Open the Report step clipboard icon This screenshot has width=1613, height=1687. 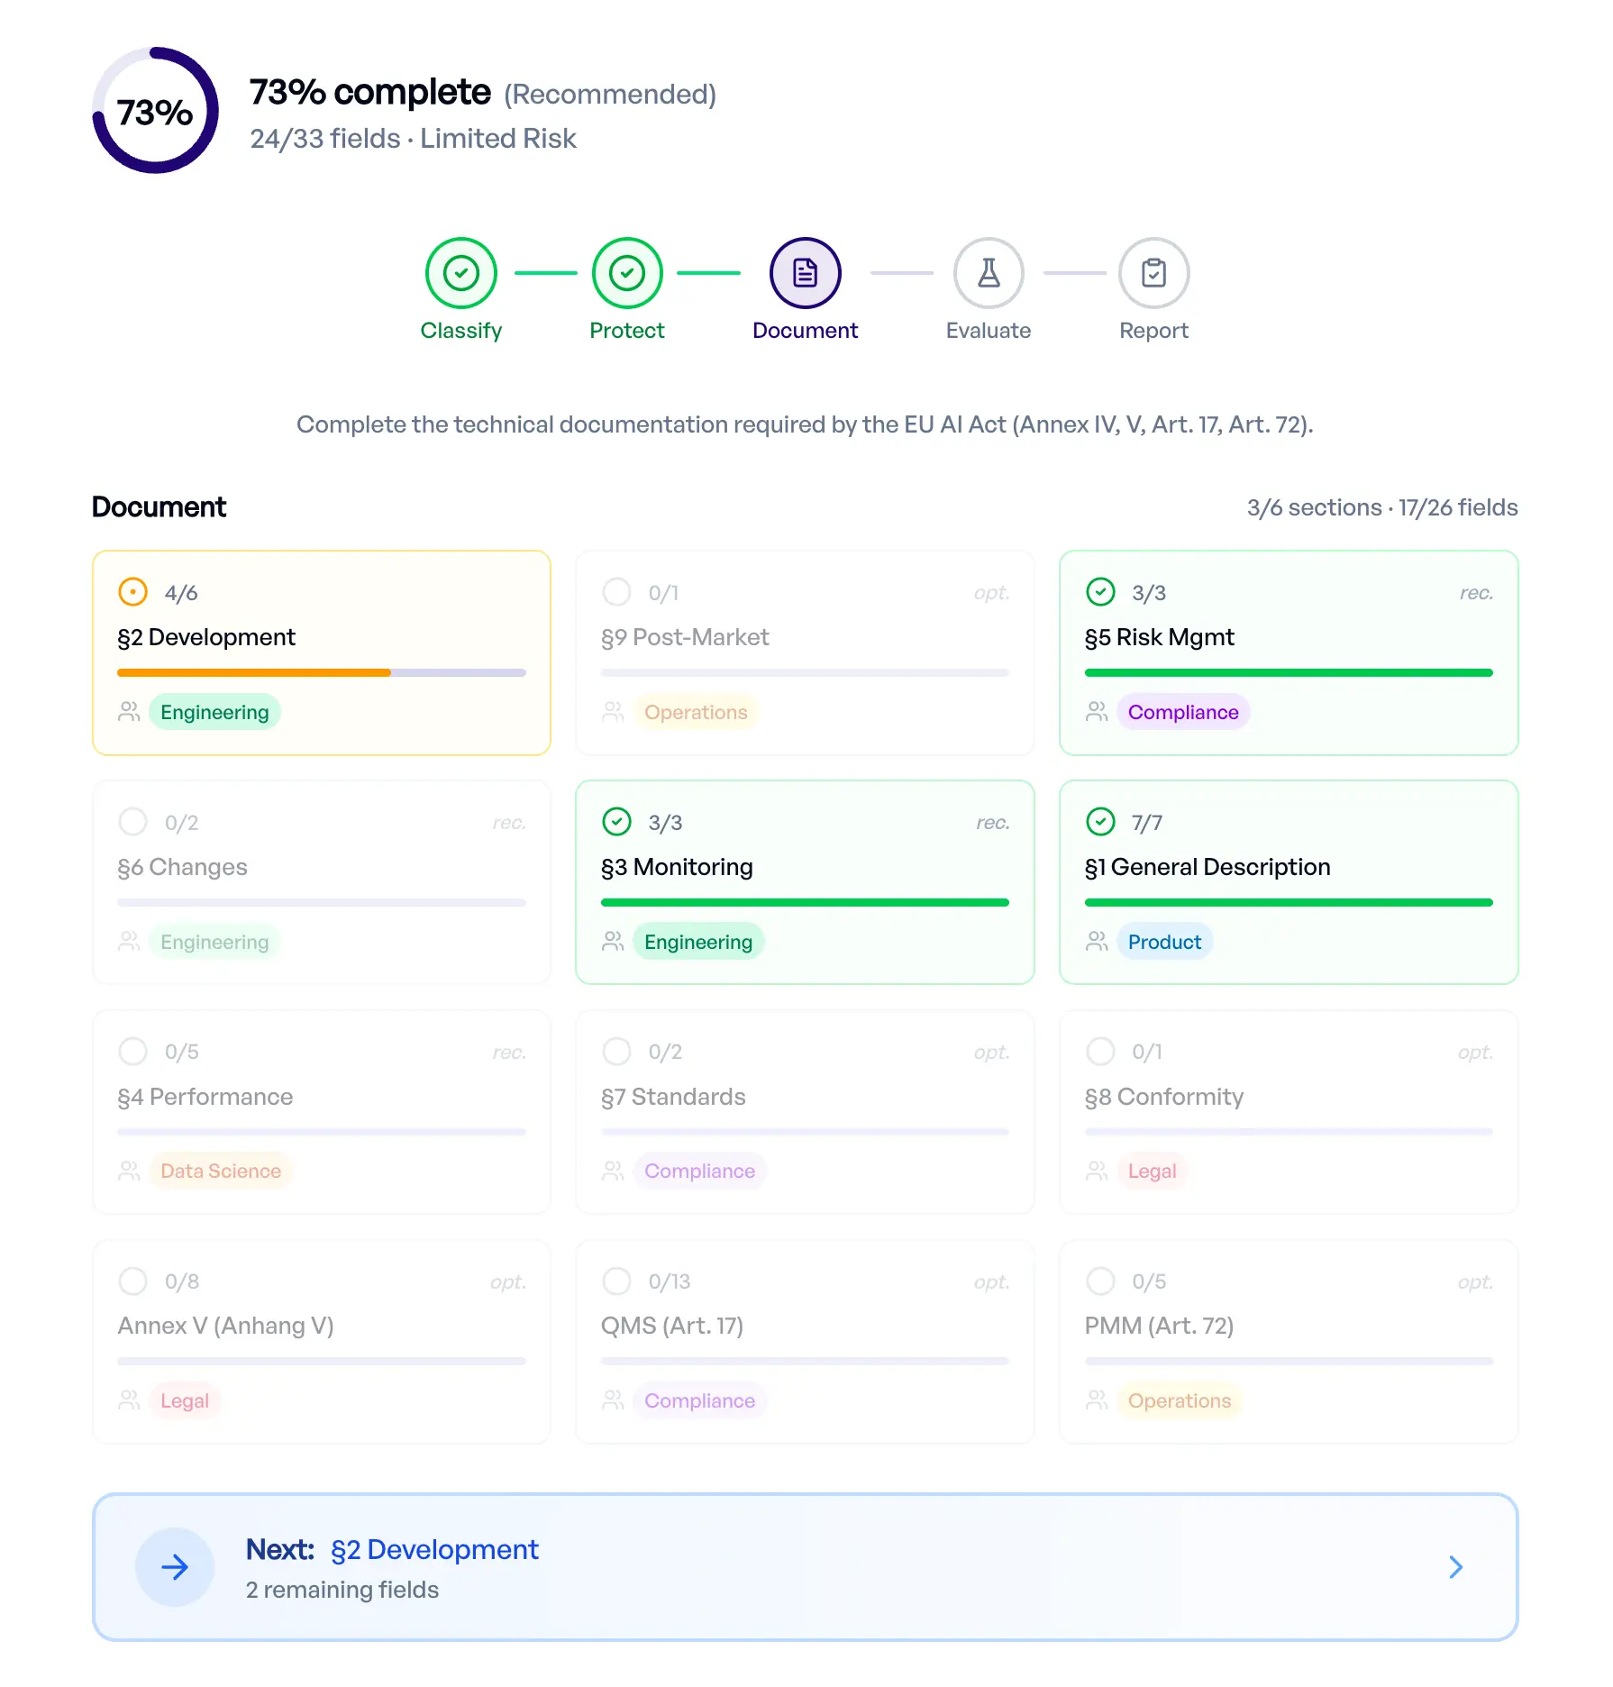(1153, 273)
